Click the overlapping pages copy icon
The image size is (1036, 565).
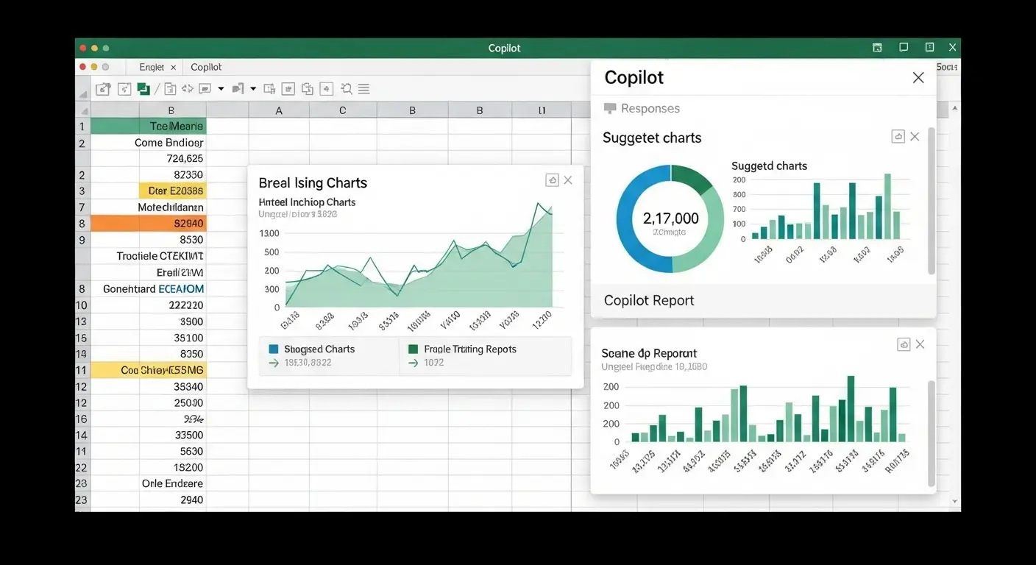click(308, 89)
